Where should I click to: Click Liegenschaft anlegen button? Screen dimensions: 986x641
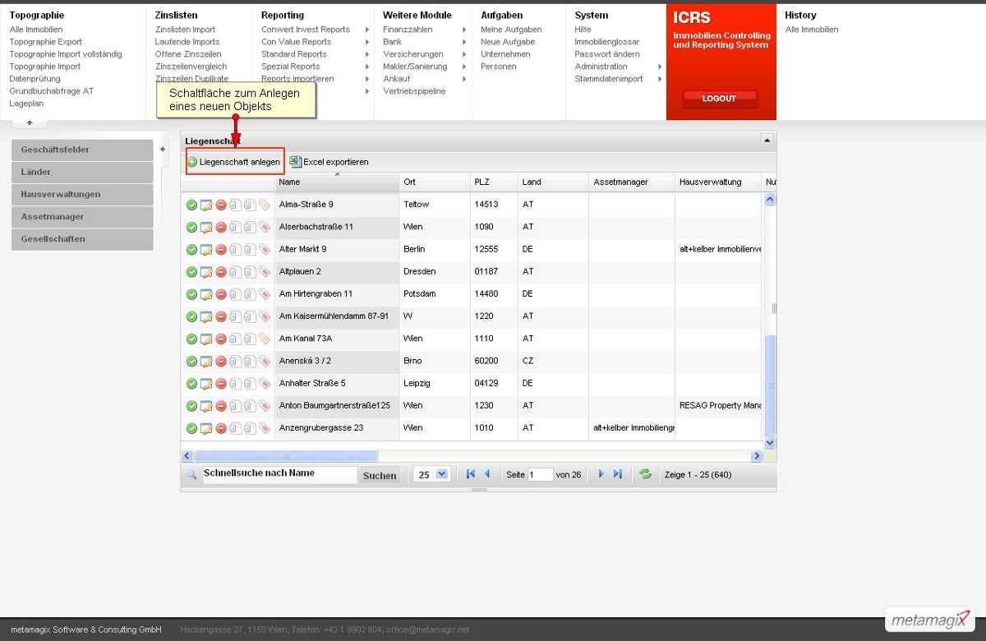tap(234, 162)
